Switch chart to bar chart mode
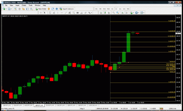Viewport: 183px width, 111px height. [x=101, y=13]
